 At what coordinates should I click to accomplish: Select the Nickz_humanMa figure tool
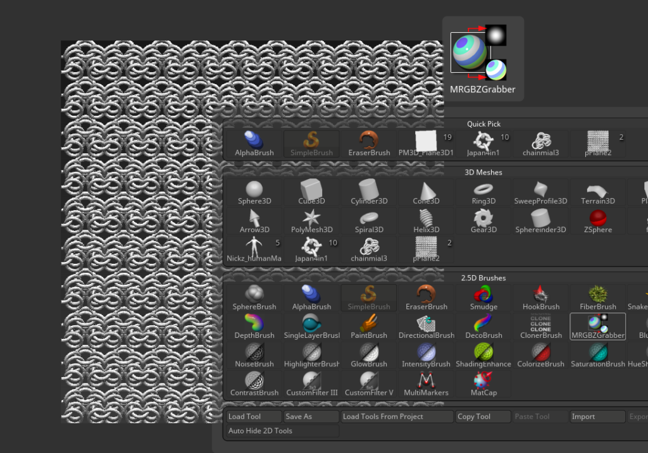click(254, 250)
